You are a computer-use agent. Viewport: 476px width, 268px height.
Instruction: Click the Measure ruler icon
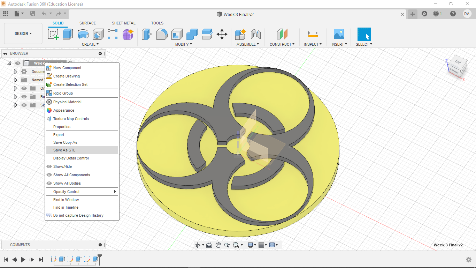tap(313, 34)
